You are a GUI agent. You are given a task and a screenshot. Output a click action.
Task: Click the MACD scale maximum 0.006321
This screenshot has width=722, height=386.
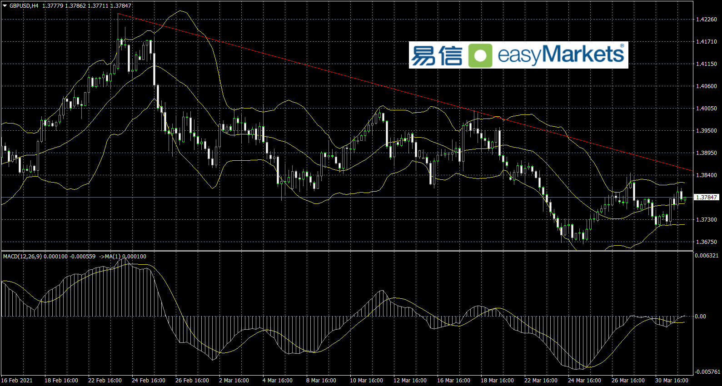[707, 256]
